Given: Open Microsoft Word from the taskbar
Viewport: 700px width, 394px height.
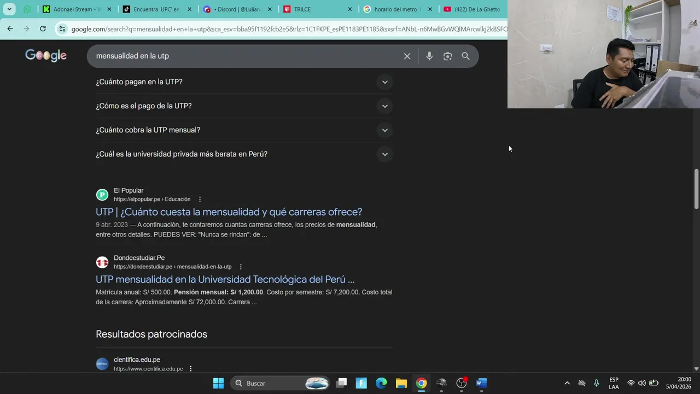Looking at the screenshot, I should tap(481, 383).
